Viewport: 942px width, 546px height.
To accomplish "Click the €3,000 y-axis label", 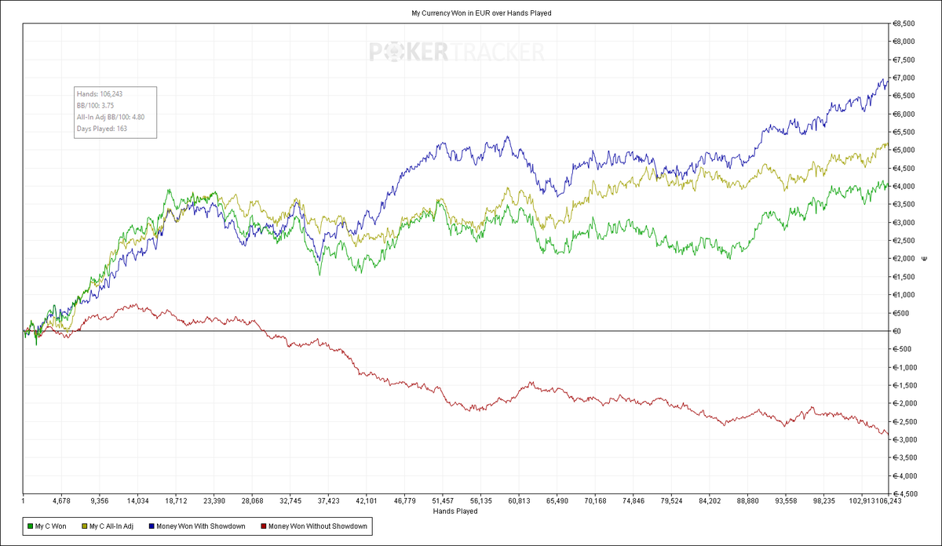I will tap(904, 222).
